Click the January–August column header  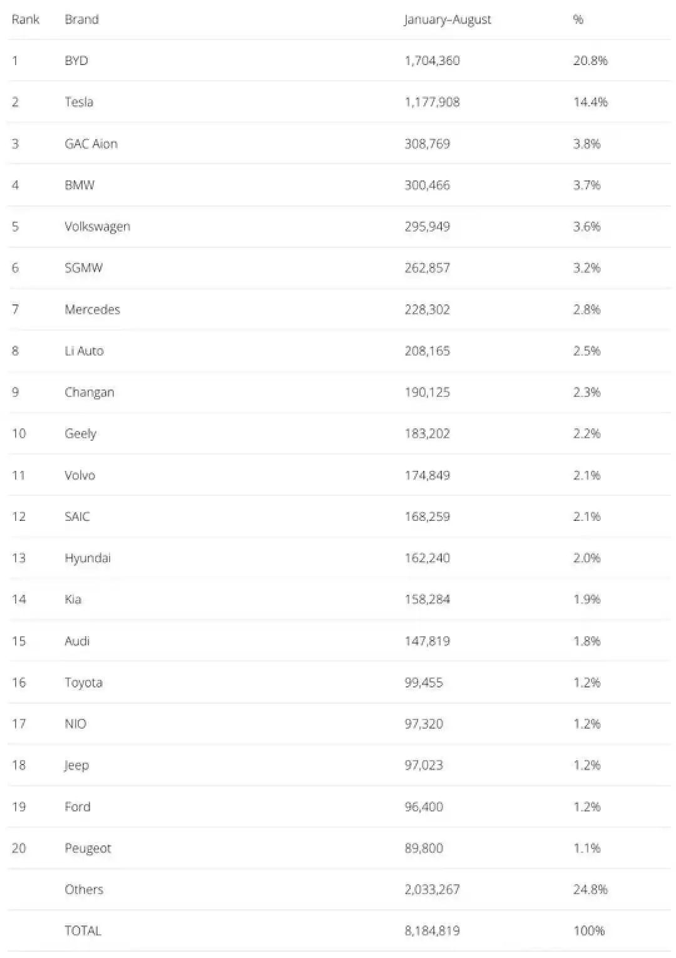point(448,19)
